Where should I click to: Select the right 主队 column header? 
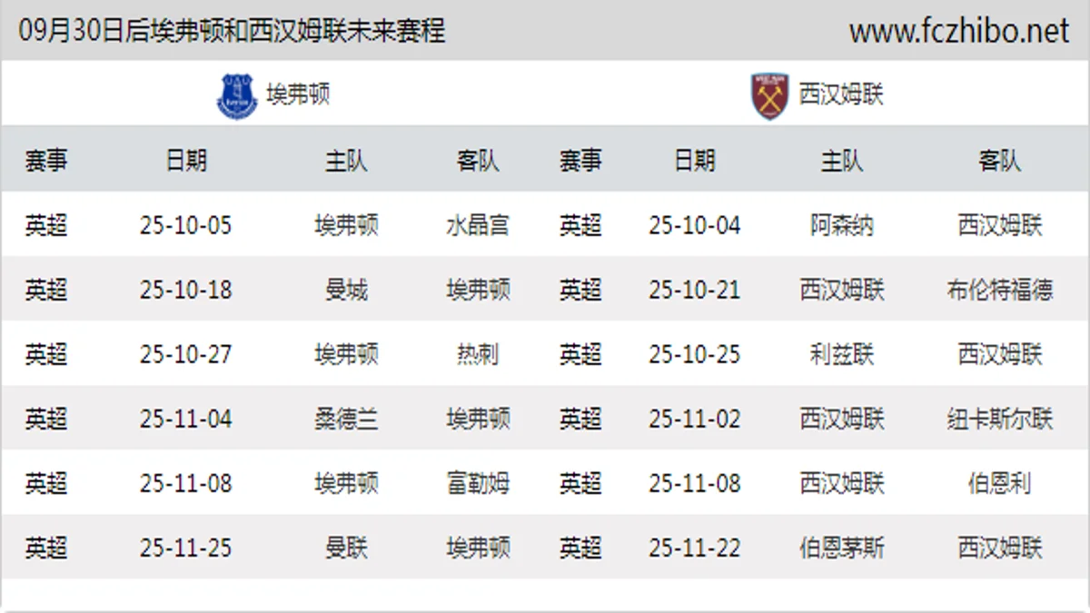click(x=841, y=161)
